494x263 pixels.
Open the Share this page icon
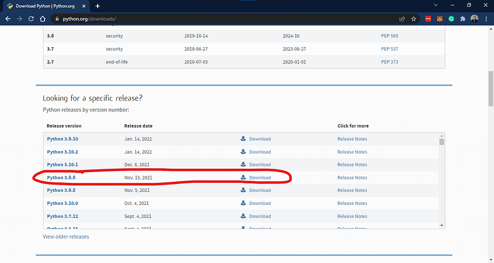(x=402, y=19)
